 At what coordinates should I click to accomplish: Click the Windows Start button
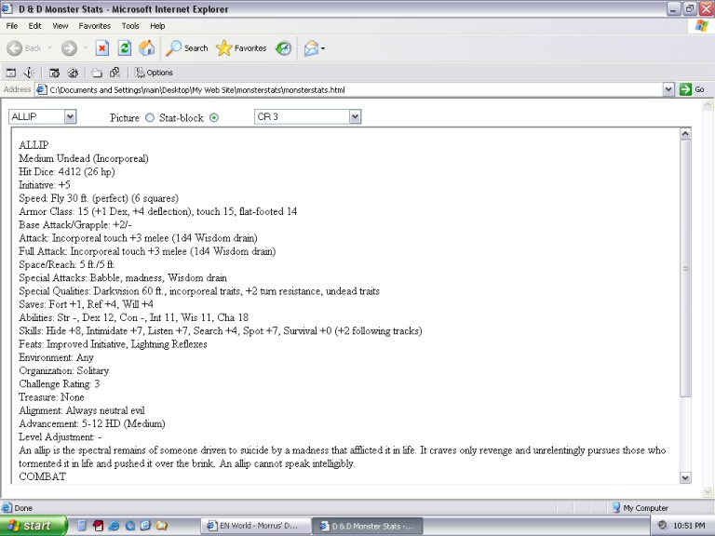(33, 526)
